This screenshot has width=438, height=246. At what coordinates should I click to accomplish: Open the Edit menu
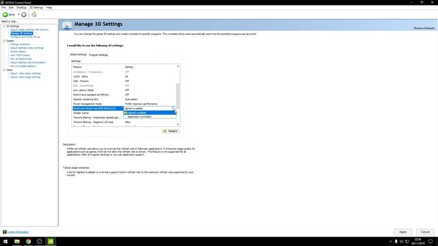[x=11, y=8]
